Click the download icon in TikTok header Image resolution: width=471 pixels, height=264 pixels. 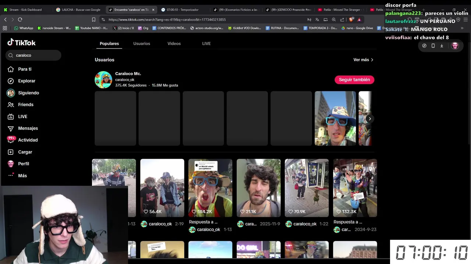(x=442, y=46)
